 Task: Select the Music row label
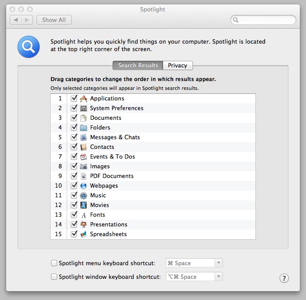pos(98,195)
